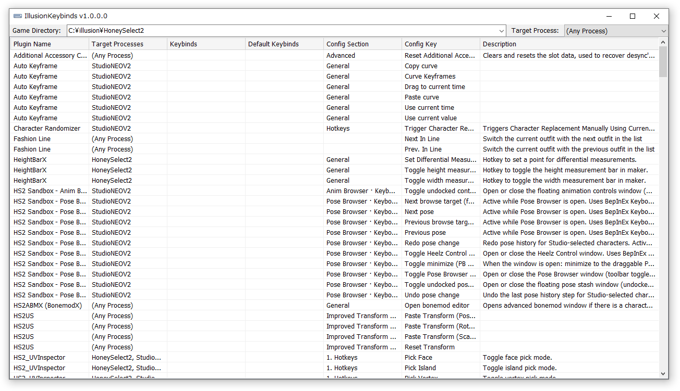The image size is (680, 391).
Task: Select the 'HS2ABMX (BonemodX)' plugin cell
Action: click(x=50, y=306)
